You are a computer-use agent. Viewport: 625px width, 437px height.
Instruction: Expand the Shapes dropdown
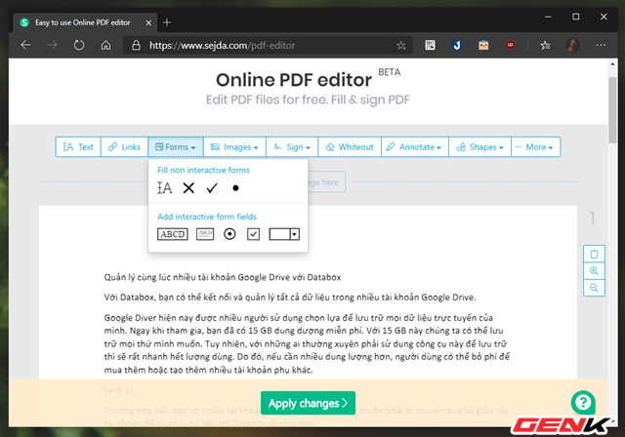pos(479,147)
